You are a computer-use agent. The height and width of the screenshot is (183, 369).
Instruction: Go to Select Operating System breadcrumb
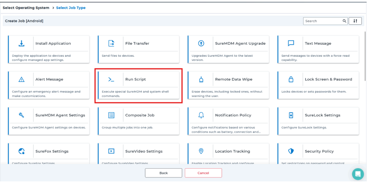(26, 8)
